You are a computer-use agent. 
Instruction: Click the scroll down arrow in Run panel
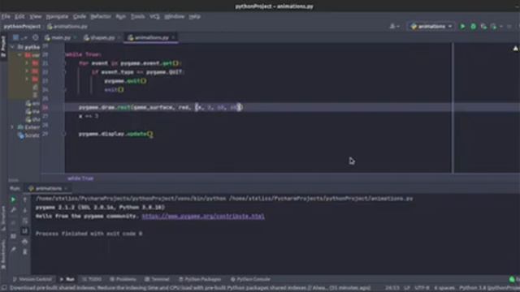click(25, 210)
